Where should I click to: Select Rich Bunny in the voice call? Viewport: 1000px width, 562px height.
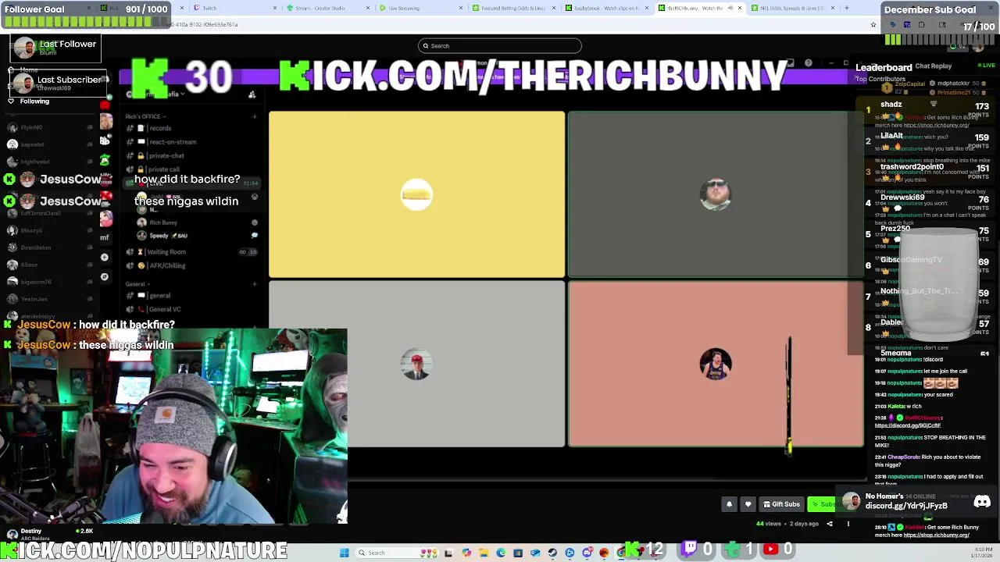162,223
